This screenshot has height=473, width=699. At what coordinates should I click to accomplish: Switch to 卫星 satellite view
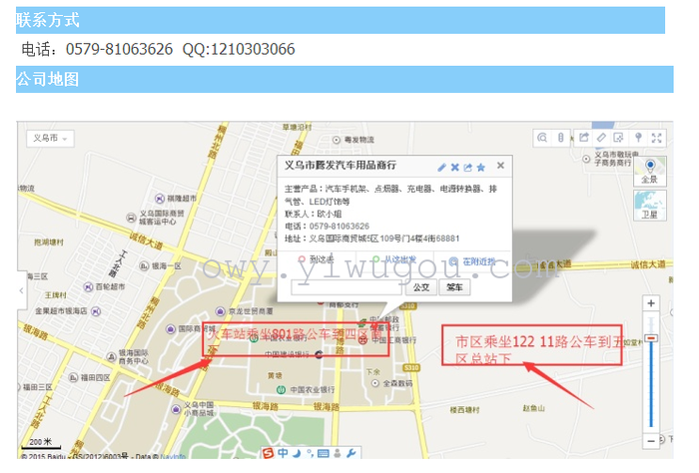click(649, 205)
